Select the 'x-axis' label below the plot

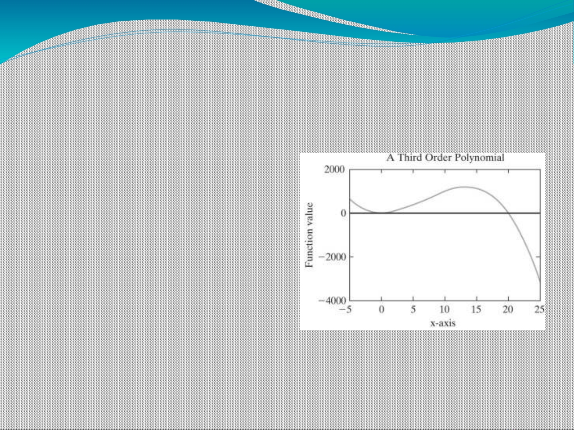[x=443, y=323]
